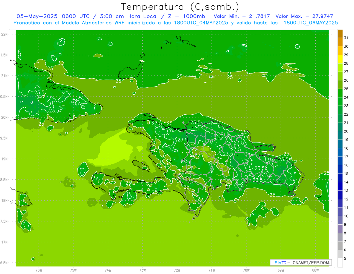Click the "68W" longitude axis label
This screenshot has height=274, width=354.
pyautogui.click(x=315, y=270)
